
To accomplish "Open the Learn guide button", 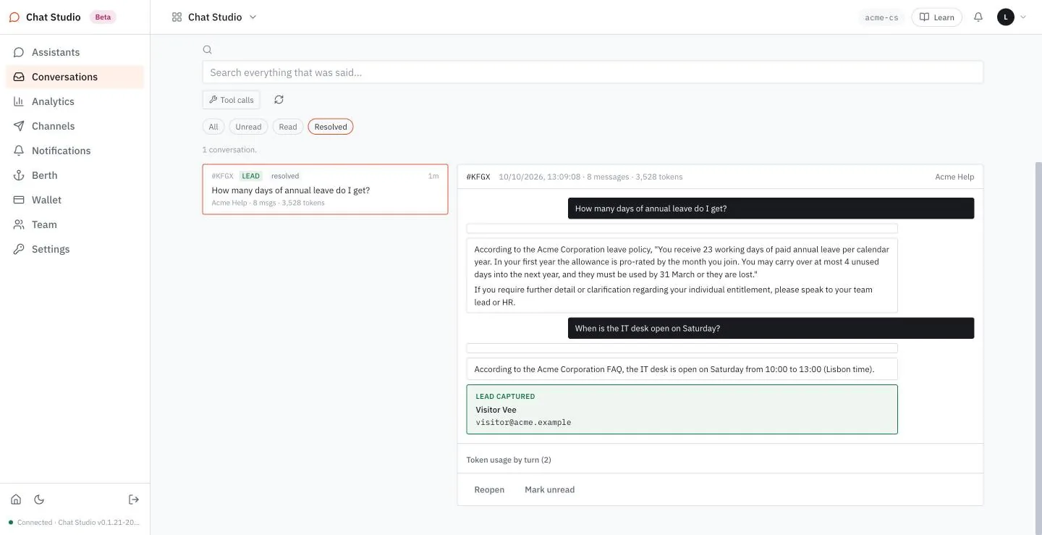I will pos(936,17).
